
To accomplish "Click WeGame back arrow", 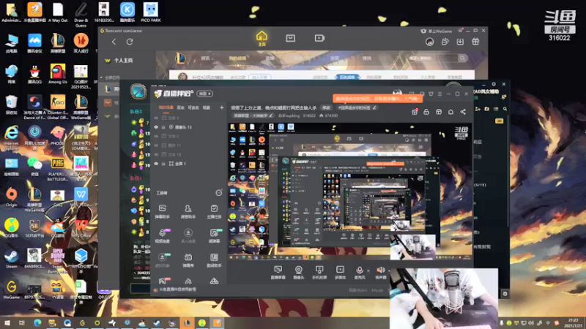I will click(x=114, y=42).
